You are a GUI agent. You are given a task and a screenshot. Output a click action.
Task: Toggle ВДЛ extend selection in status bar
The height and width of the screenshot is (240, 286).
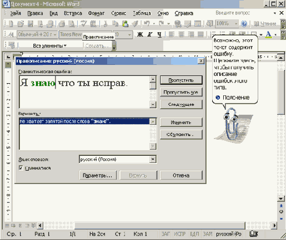[x=194, y=234]
